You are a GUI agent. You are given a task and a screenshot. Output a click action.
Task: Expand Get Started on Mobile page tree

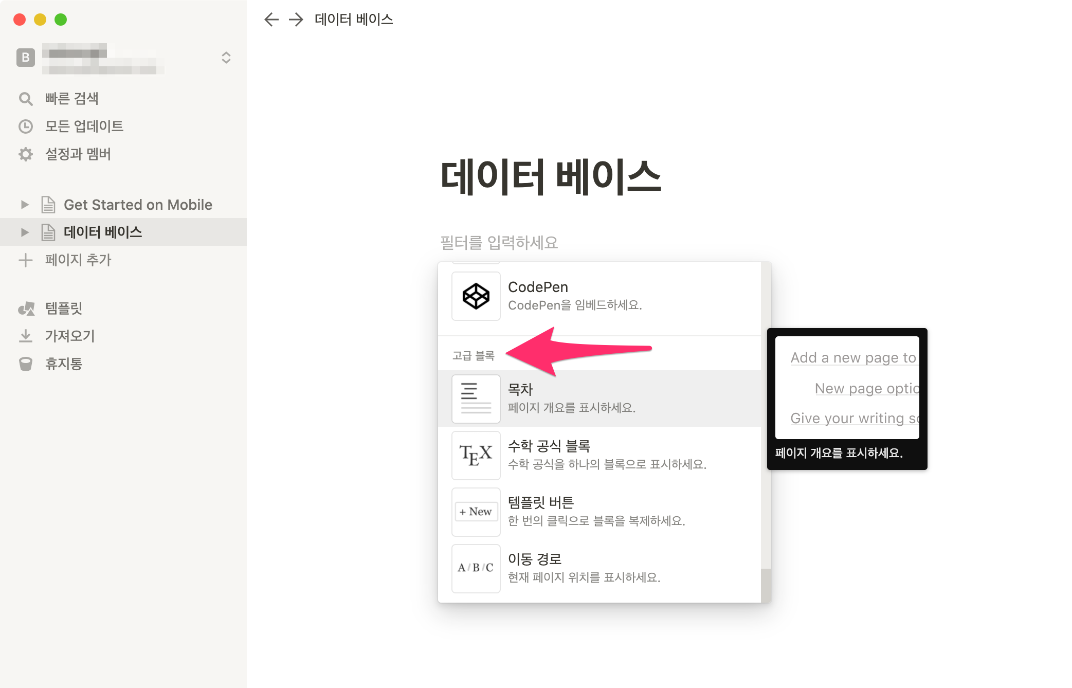click(x=25, y=205)
